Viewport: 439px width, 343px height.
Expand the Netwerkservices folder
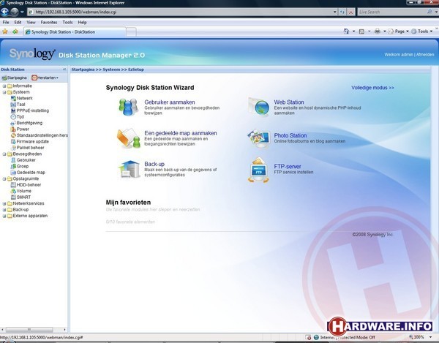click(x=4, y=203)
